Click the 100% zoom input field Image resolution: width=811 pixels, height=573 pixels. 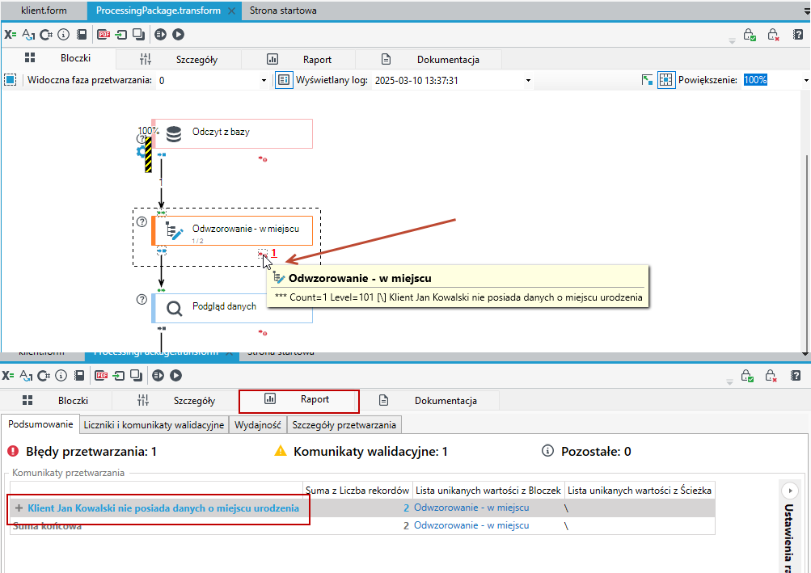(771, 80)
